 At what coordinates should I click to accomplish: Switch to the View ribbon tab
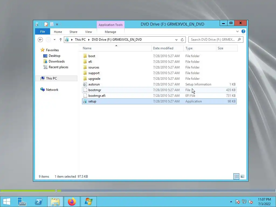tap(88, 32)
